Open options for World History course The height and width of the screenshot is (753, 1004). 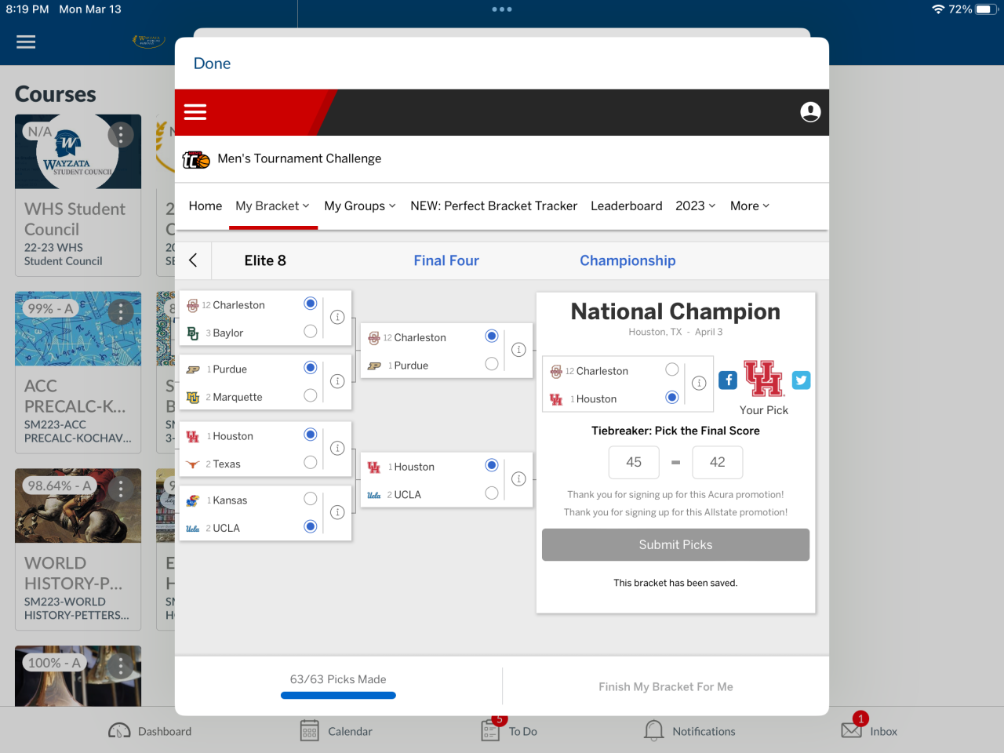(121, 489)
